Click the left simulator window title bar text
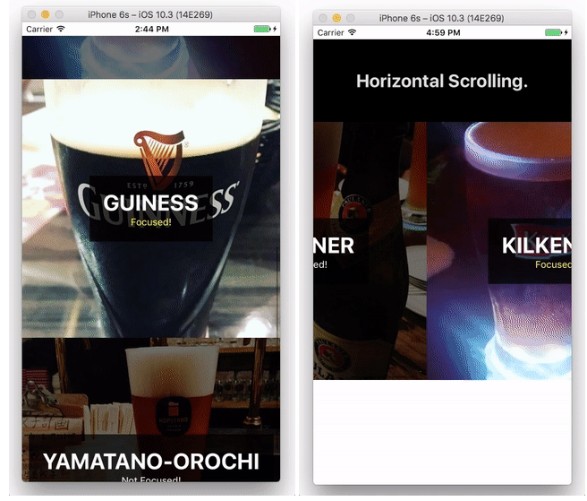This screenshot has height=501, width=587. (x=150, y=14)
